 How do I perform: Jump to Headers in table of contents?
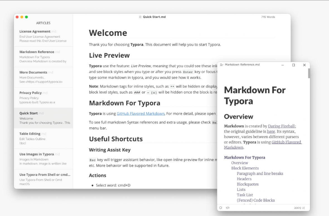tap(244, 179)
